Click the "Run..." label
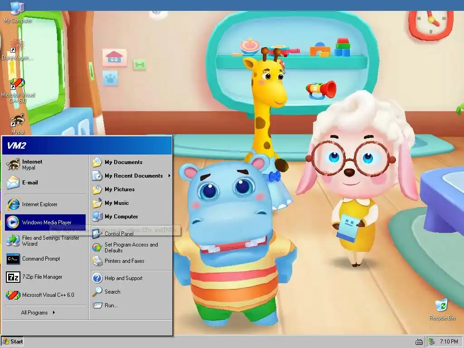 pyautogui.click(x=111, y=305)
